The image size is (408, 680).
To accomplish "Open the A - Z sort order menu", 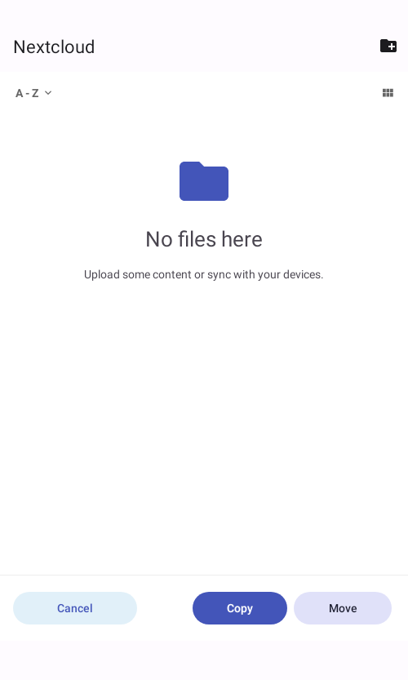I will pyautogui.click(x=33, y=93).
